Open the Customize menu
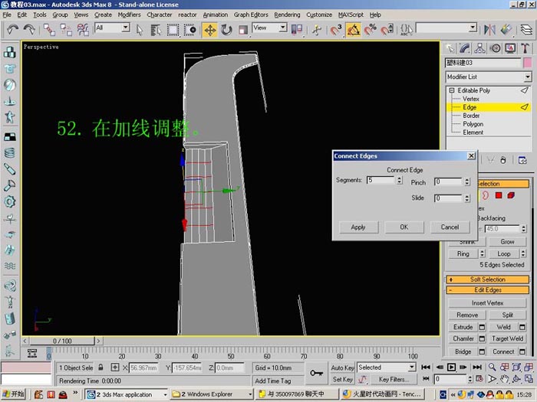 click(319, 15)
